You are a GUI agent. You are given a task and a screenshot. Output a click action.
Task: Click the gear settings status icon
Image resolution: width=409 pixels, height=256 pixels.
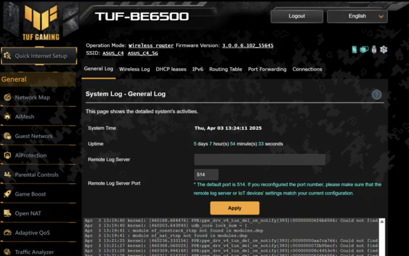tap(383, 49)
